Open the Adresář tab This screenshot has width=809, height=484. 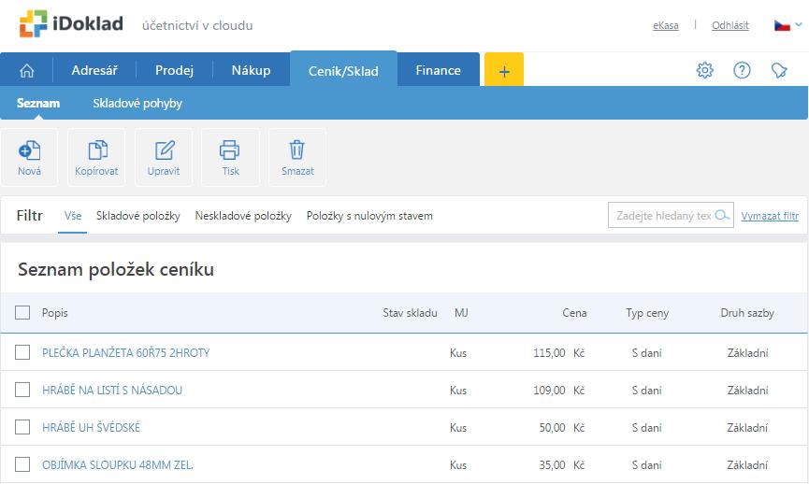pos(94,70)
